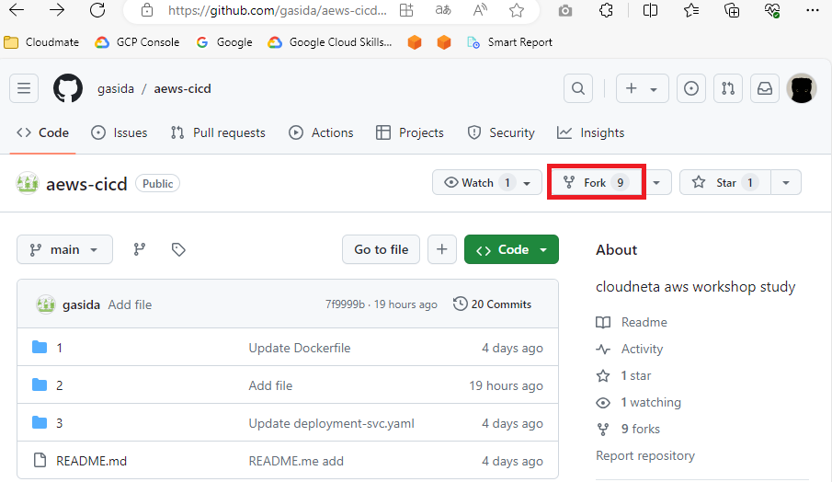Click the screenshot camera icon
This screenshot has width=832, height=482.
click(565, 10)
